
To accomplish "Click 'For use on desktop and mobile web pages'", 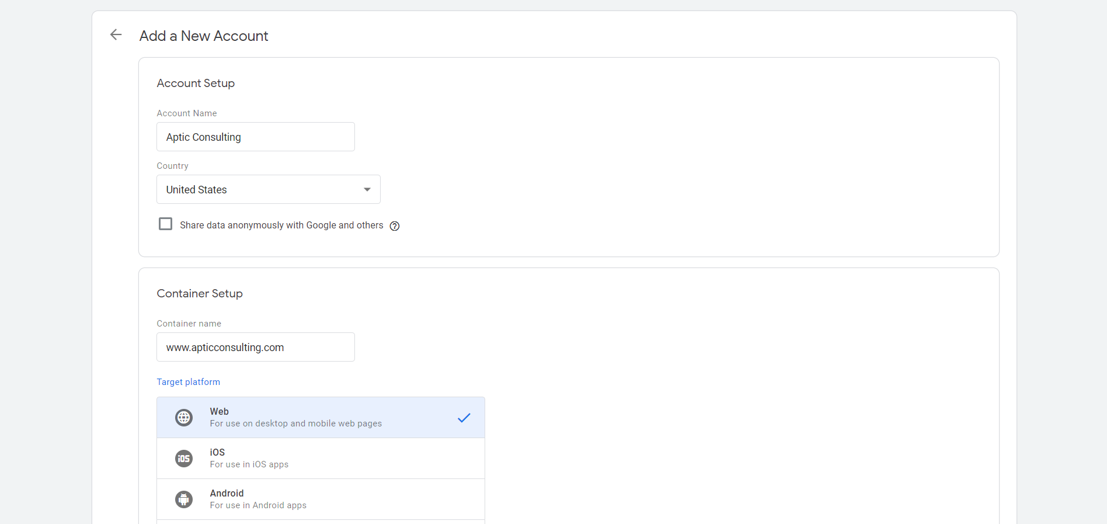I will [296, 424].
